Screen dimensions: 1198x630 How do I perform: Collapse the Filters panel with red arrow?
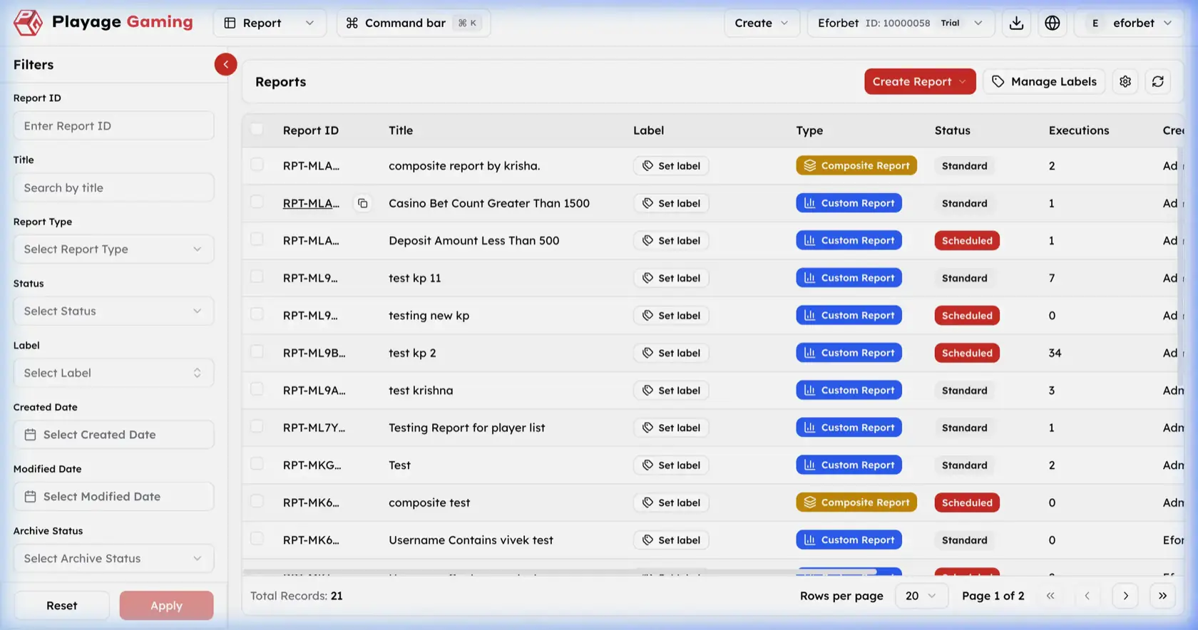click(225, 64)
